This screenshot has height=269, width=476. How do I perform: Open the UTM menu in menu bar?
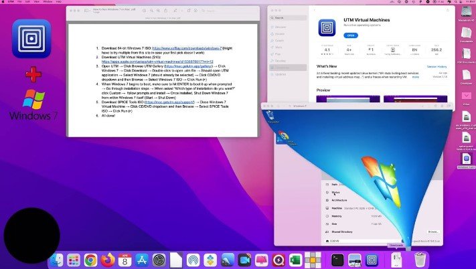[x=11, y=2]
